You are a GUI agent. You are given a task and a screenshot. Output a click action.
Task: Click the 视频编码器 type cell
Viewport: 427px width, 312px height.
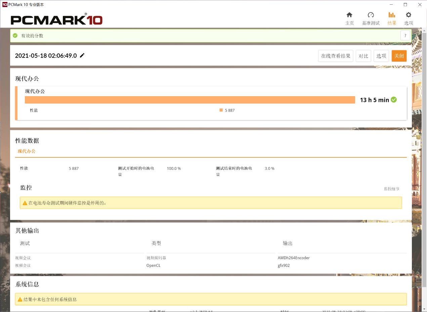click(156, 258)
